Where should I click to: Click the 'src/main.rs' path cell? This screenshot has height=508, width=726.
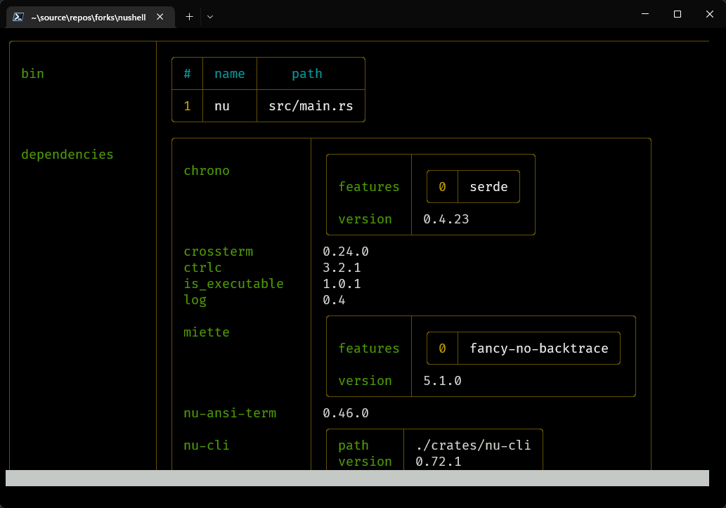[311, 106]
